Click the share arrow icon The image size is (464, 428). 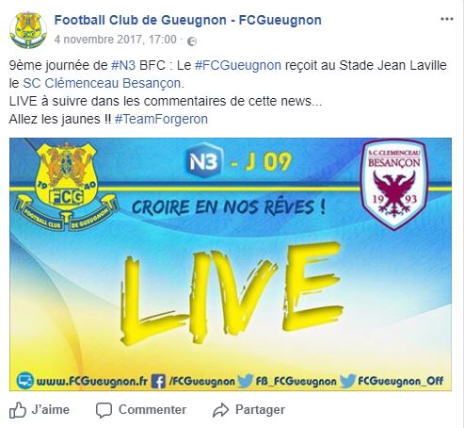point(220,410)
